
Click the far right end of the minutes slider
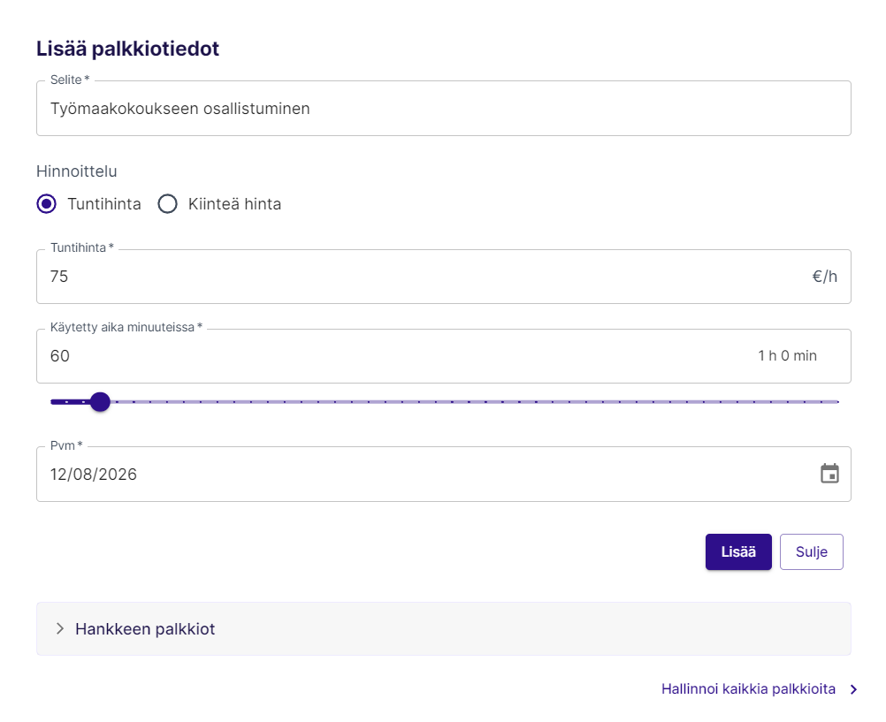click(x=836, y=402)
